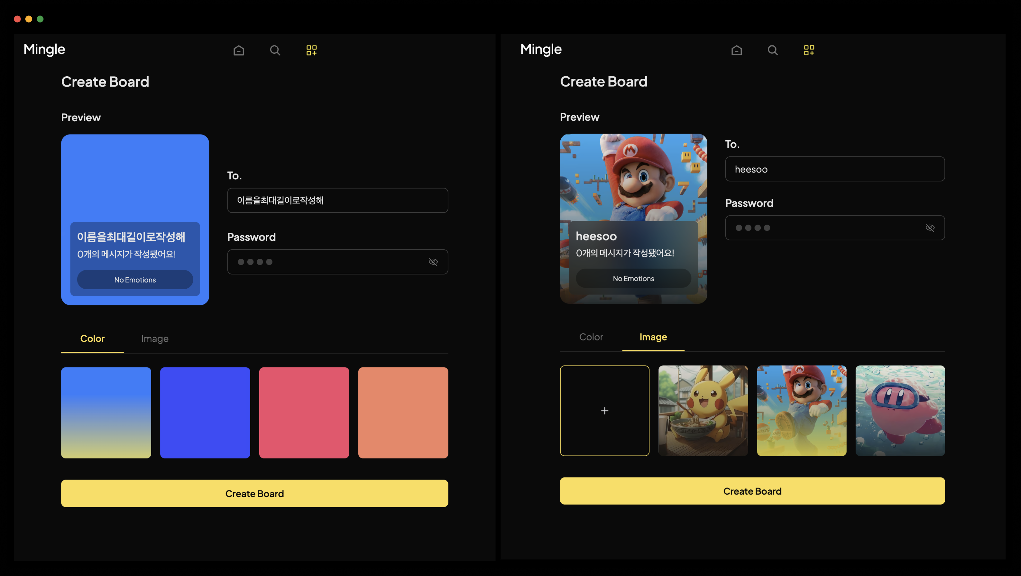Click Password label in right window
The image size is (1021, 576).
749,203
